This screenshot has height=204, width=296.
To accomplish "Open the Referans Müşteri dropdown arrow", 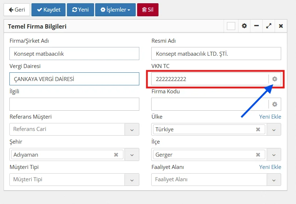I will [x=132, y=129].
